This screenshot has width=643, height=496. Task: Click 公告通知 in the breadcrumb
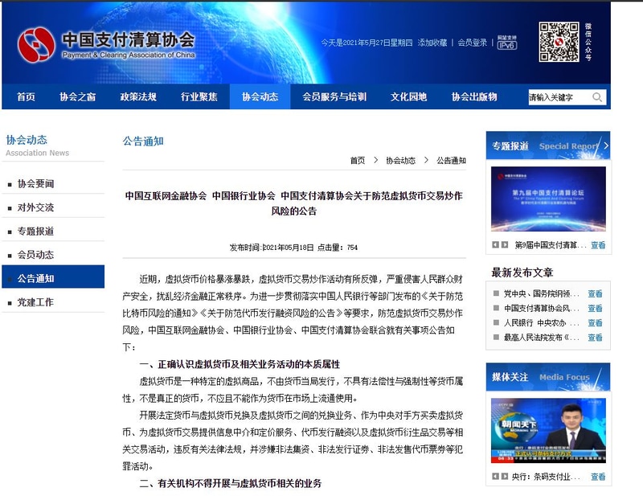pyautogui.click(x=451, y=161)
